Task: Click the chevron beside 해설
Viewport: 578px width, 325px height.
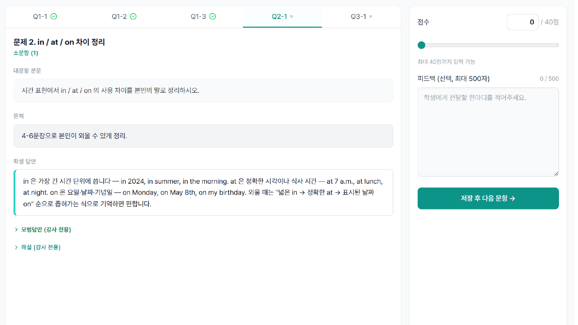Action: tap(16, 247)
